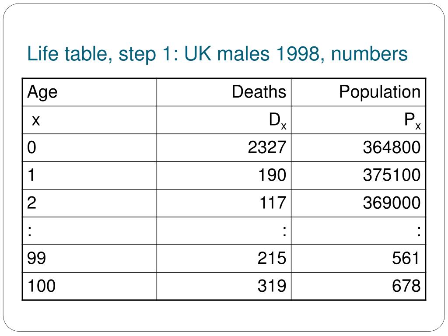The image size is (448, 336).
Task: Click the slide title about UK males 1998
Action: point(217,54)
